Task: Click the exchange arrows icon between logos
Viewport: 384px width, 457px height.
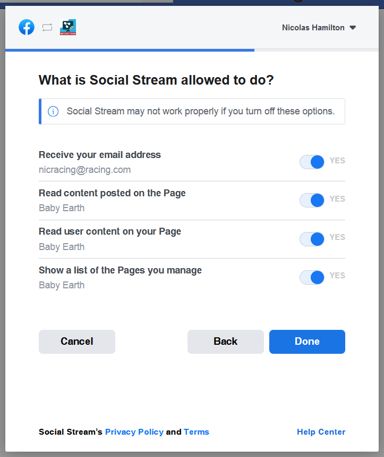Action: point(47,27)
